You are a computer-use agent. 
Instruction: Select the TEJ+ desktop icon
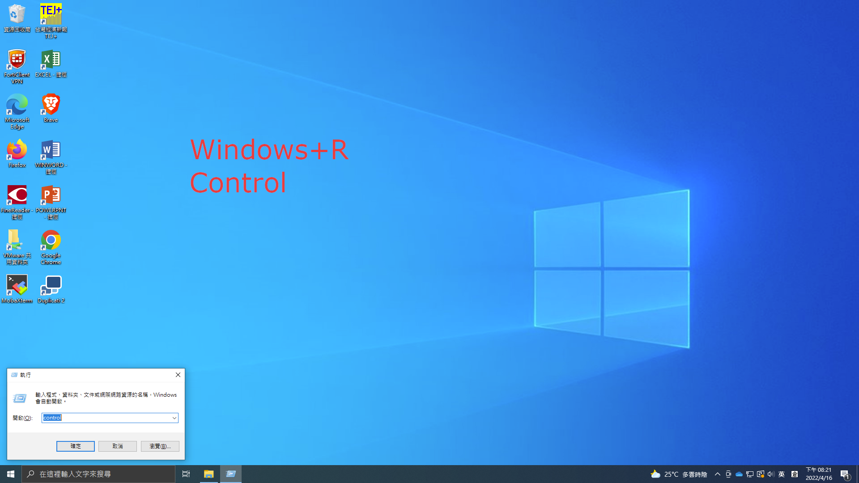click(51, 15)
